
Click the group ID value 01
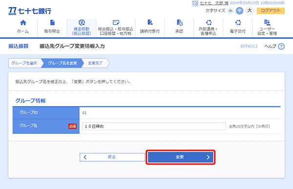(x=84, y=113)
